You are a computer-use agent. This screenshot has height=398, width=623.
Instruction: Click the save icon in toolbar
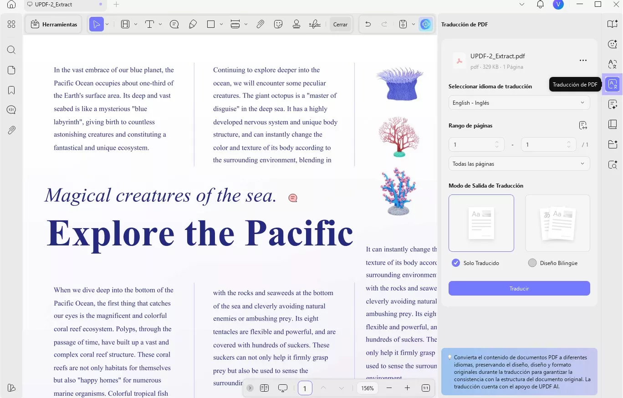[403, 25]
